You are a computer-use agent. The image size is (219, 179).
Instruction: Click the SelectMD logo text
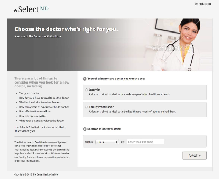click(x=33, y=9)
